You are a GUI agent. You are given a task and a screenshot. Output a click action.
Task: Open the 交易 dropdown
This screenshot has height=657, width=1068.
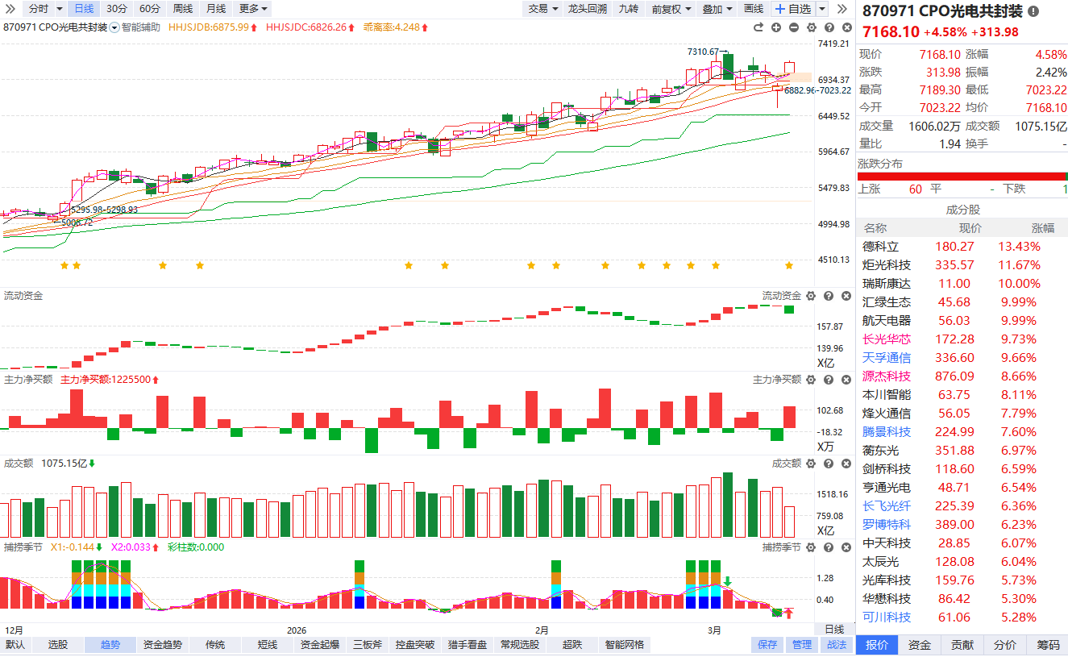[542, 9]
